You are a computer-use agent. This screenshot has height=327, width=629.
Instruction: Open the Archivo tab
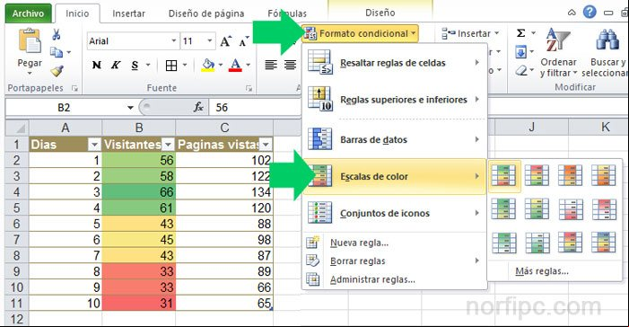[x=28, y=13]
